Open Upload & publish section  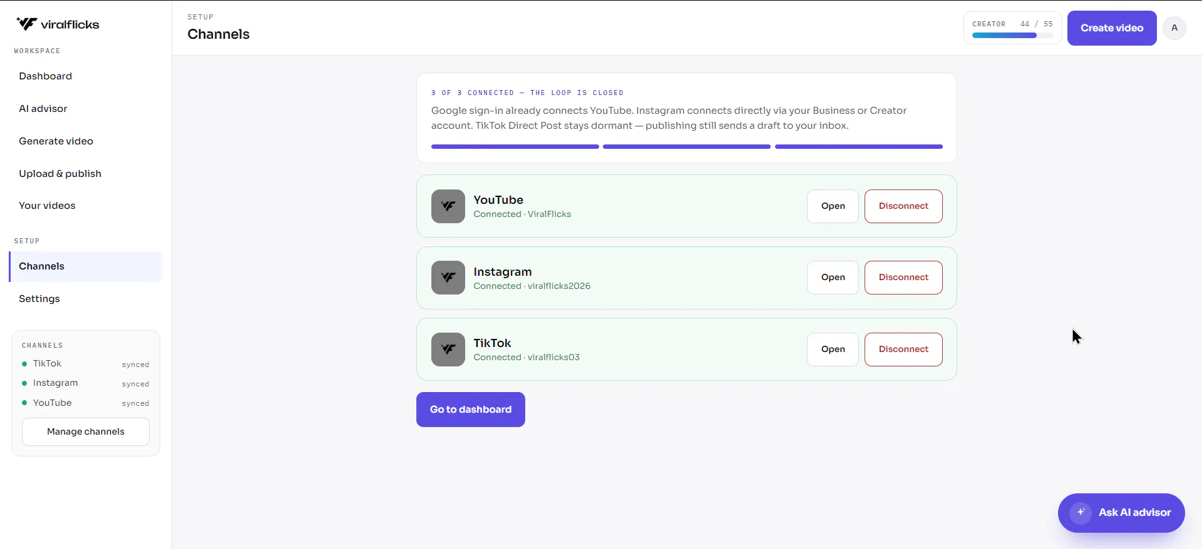(x=86, y=174)
